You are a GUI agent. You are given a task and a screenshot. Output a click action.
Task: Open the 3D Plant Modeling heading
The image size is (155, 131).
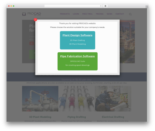40,117
